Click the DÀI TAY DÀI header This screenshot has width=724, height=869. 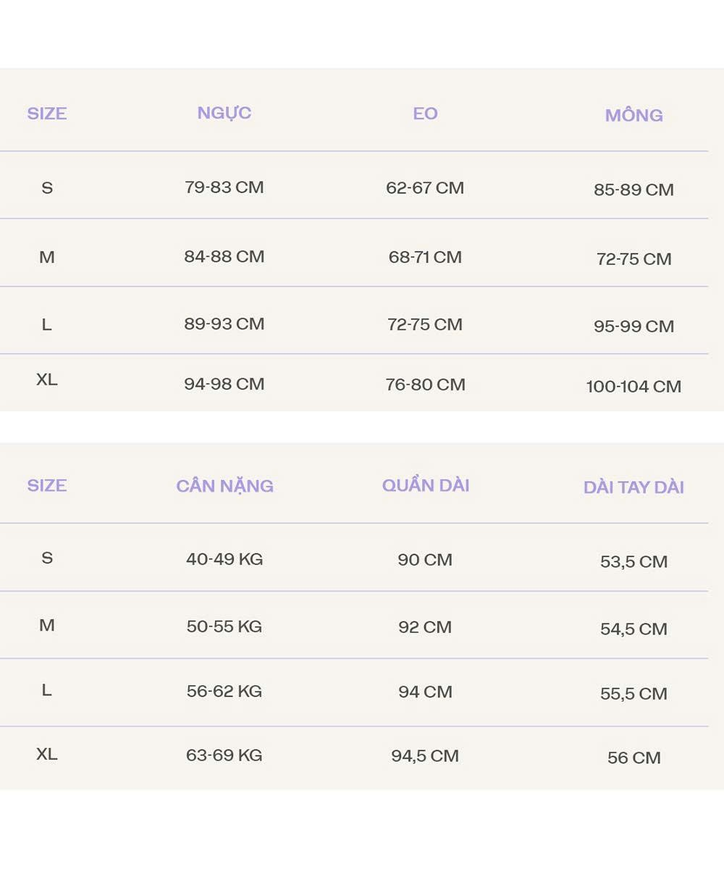point(633,487)
